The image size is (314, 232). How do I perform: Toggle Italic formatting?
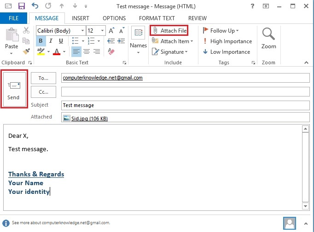point(51,41)
